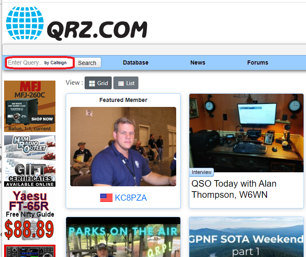Click the Featured Member heading
306x257 pixels.
tap(123, 100)
